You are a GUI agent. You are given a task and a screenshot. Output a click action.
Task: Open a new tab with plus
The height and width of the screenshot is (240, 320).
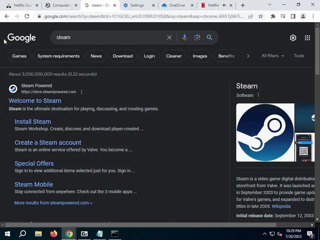[x=242, y=6]
